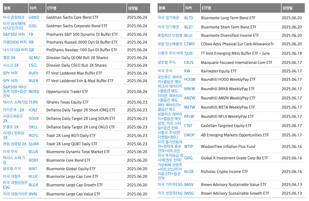
Task: Click ticker FB in left table
Action: pos(31,34)
